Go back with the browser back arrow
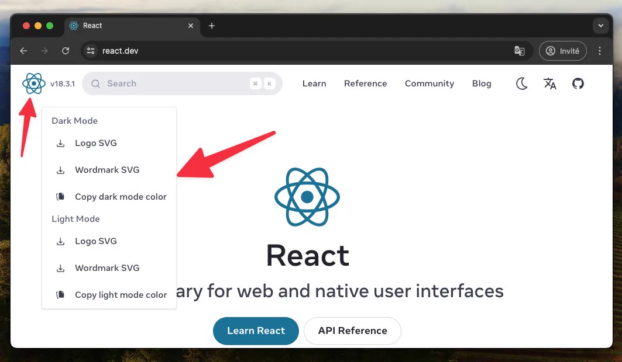The width and height of the screenshot is (622, 362). 23,51
